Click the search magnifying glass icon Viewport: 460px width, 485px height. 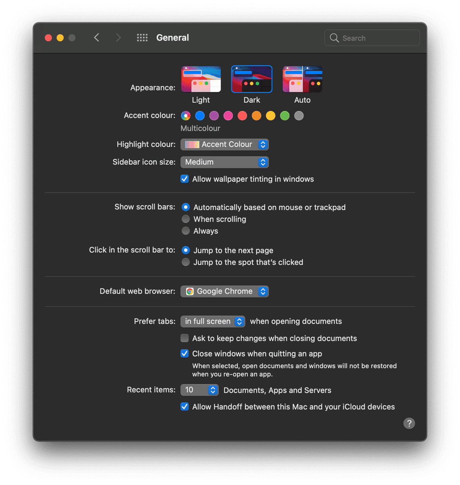pos(334,38)
